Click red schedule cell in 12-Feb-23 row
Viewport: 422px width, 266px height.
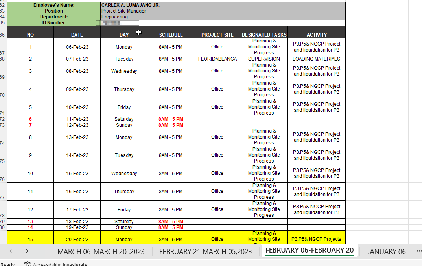pyautogui.click(x=171, y=125)
